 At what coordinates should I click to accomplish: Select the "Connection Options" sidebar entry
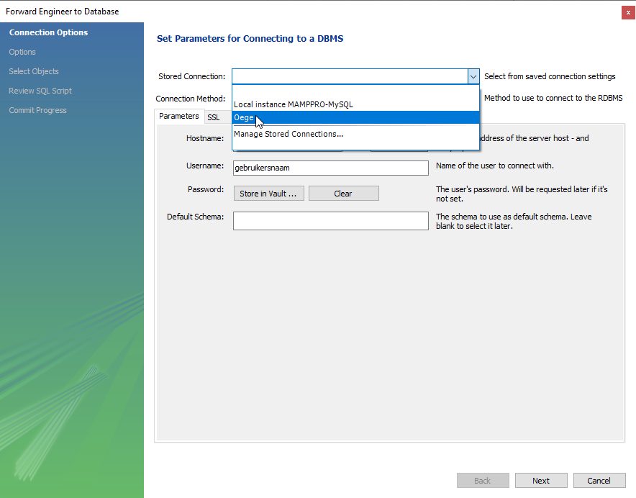(47, 32)
